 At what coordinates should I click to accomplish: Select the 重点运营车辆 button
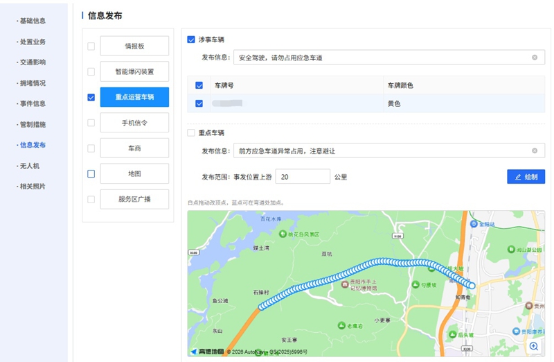(x=134, y=97)
